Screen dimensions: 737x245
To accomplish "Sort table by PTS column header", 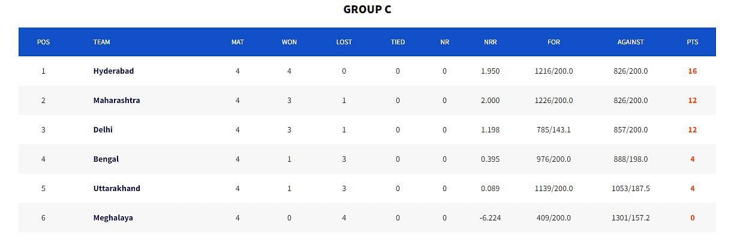I will tap(692, 42).
